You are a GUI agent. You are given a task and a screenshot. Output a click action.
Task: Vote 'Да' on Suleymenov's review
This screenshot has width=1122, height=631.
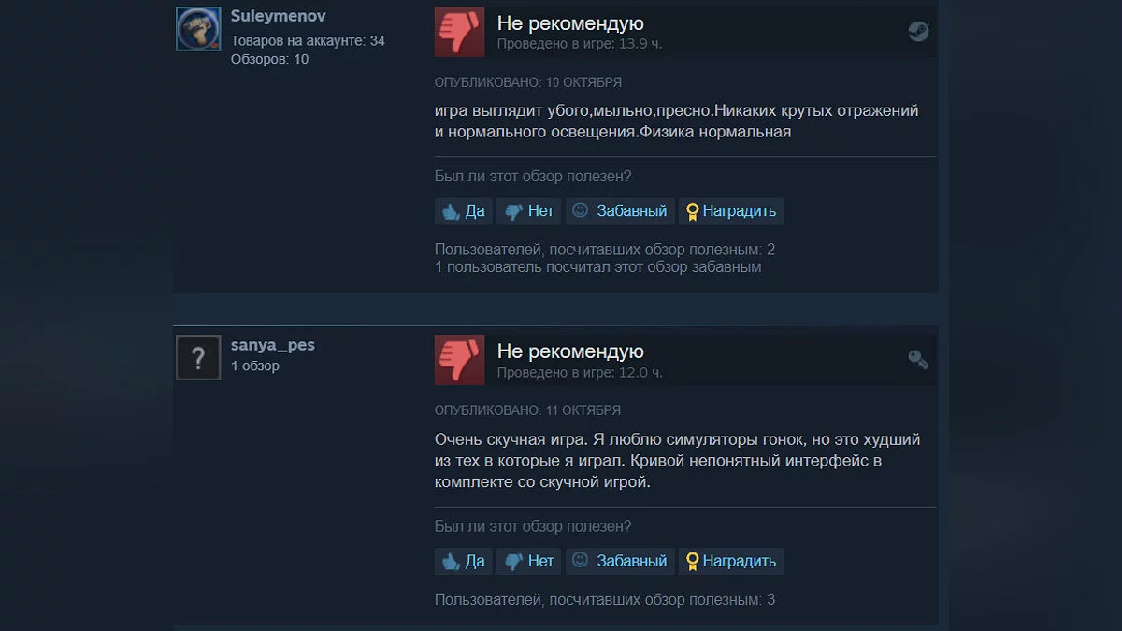pos(464,211)
